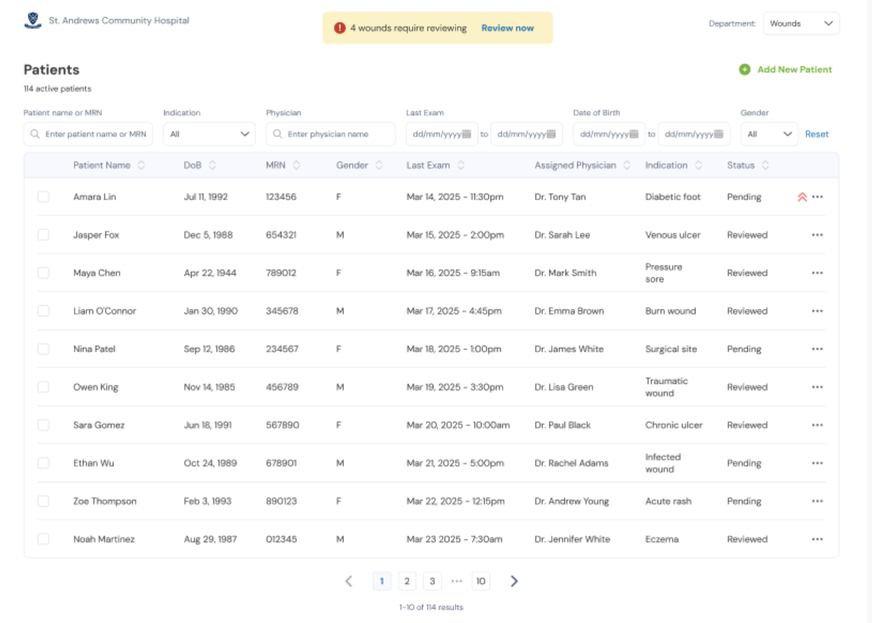872x623 pixels.
Task: Click the next page arrow in pagination
Action: coord(514,581)
